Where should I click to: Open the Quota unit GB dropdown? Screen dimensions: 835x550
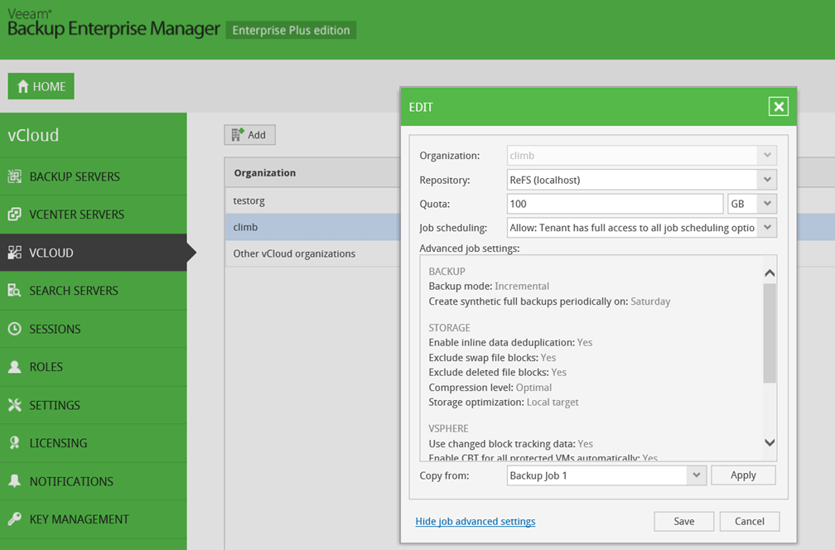[752, 204]
